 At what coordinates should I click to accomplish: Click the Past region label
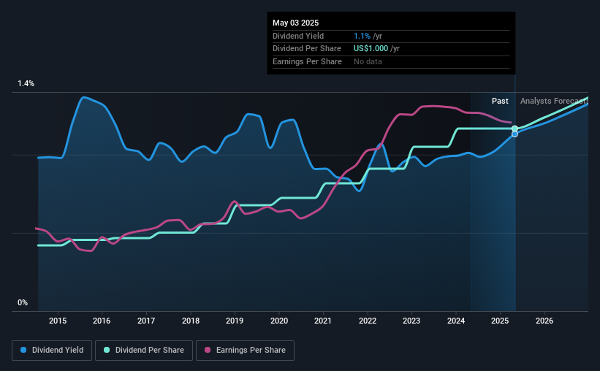[500, 101]
